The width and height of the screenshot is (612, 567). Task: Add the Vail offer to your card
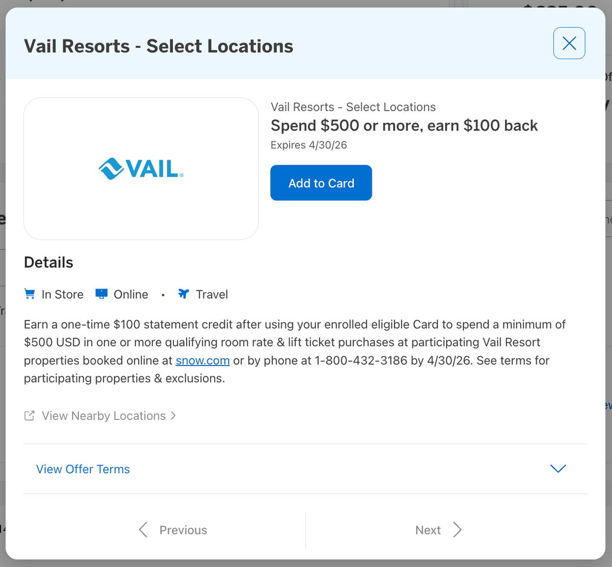[x=321, y=183]
